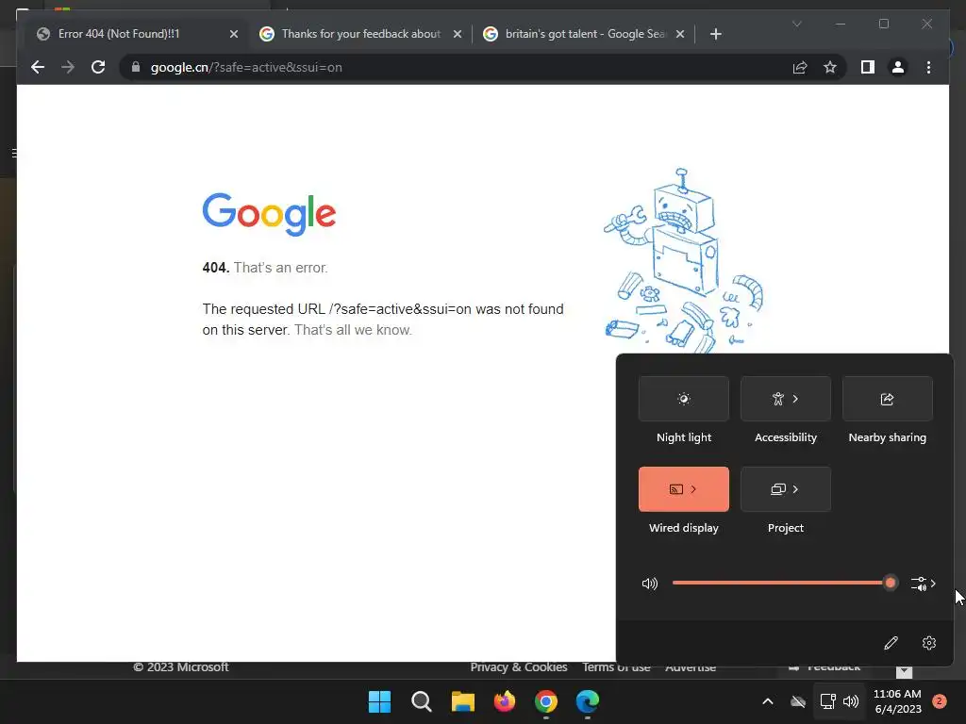Viewport: 966px width, 724px height.
Task: Open the Chrome side panel icon
Action: 868,67
